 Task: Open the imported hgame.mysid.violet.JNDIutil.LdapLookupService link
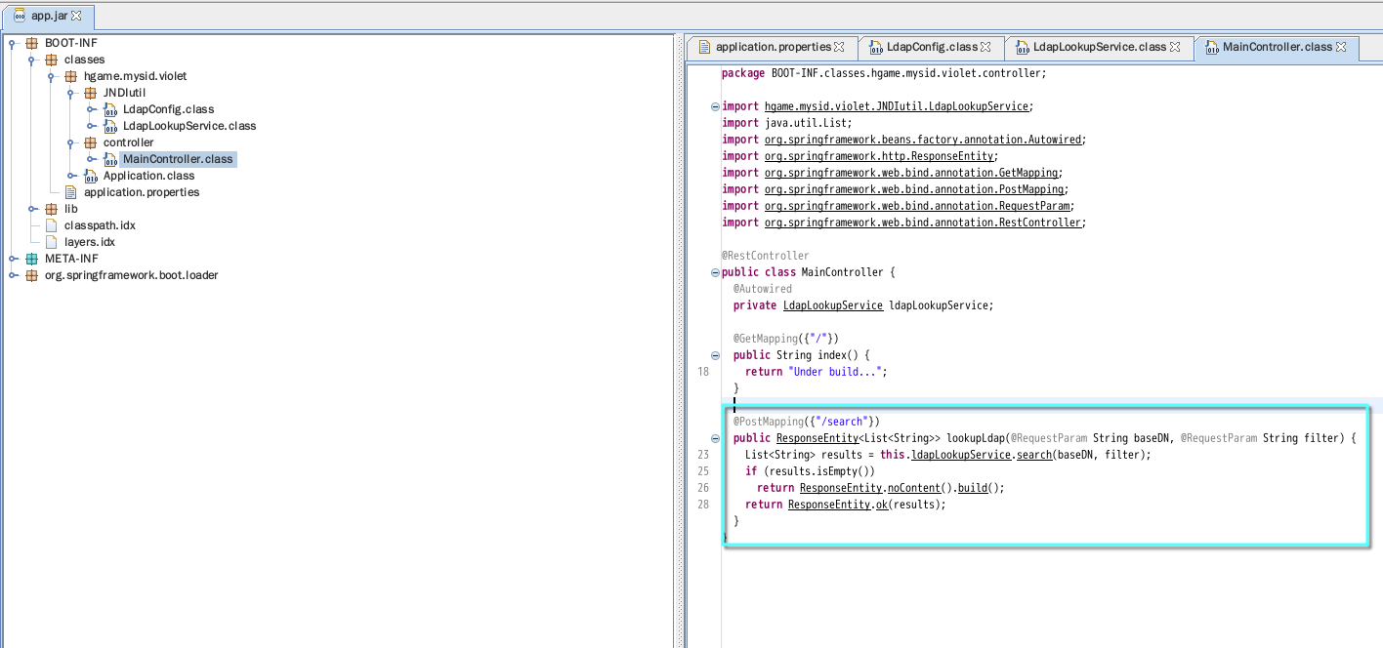point(897,106)
